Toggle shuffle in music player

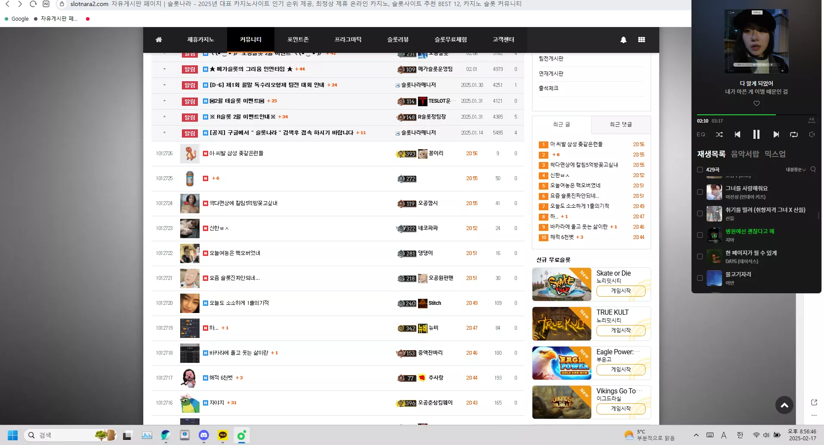tap(719, 135)
